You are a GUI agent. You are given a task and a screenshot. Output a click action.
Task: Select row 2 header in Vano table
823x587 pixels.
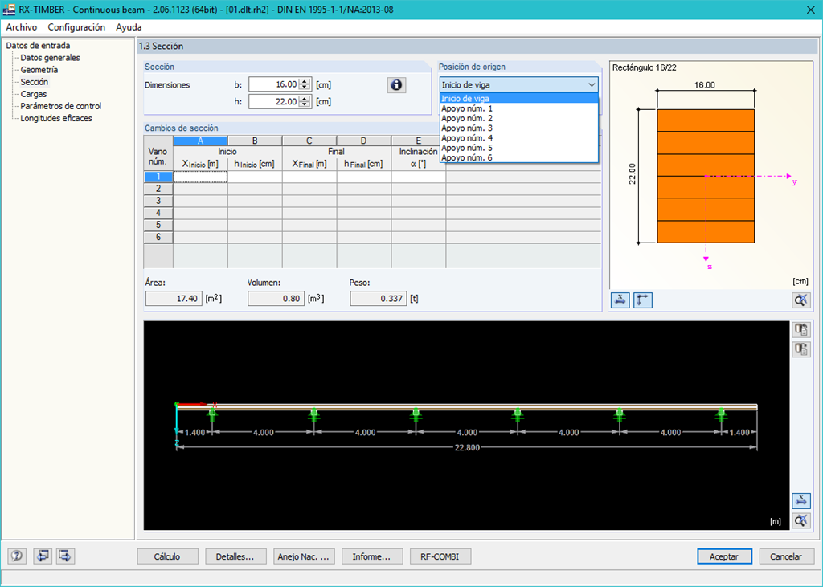(x=158, y=189)
